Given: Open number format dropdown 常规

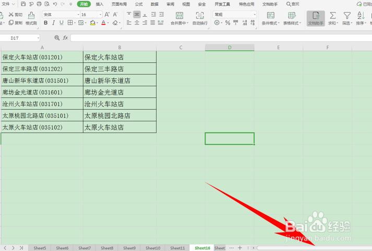Looking at the screenshot, I should pos(255,15).
